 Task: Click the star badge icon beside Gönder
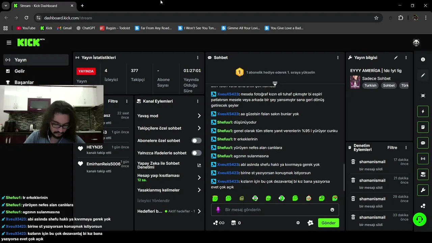coord(310,223)
